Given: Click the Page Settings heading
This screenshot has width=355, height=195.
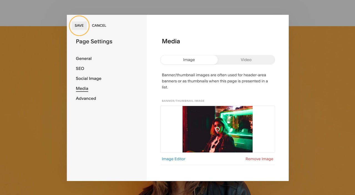Looking at the screenshot, I should click(x=94, y=42).
